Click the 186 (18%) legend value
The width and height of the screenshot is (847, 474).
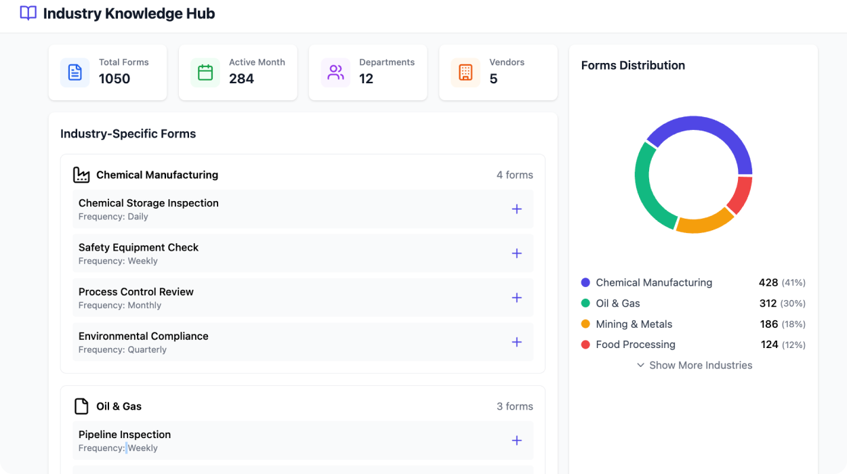pyautogui.click(x=783, y=324)
